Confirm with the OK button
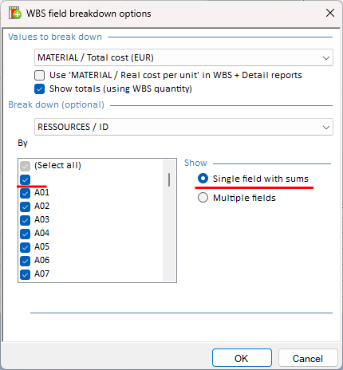The height and width of the screenshot is (370, 343). (x=242, y=358)
